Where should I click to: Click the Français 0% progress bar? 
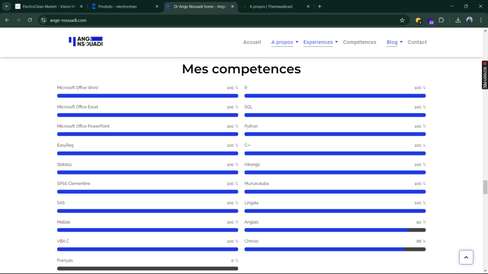[148, 268]
